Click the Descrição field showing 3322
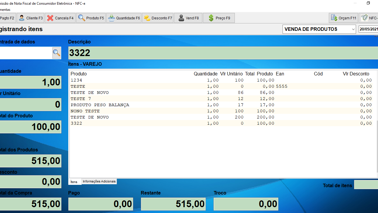Screen dimensions: 378x213 [223, 53]
